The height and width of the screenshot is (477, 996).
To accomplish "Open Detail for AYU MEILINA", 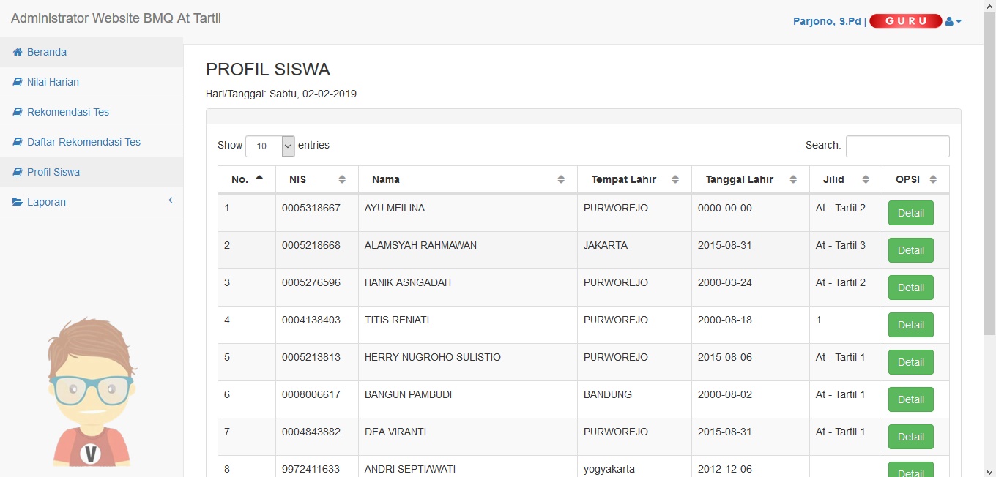I will click(911, 213).
